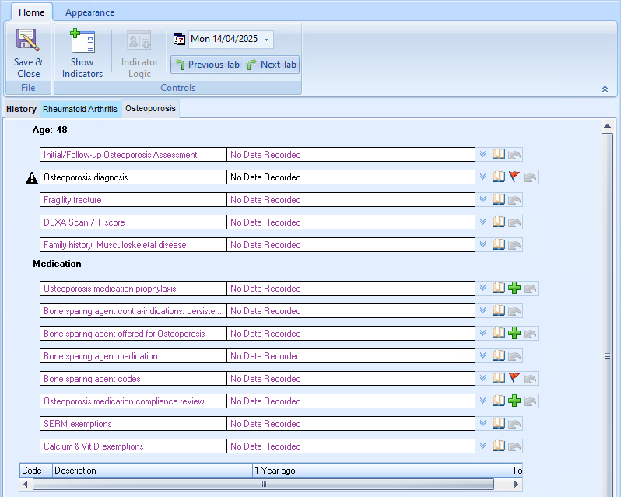621x497 pixels.
Task: Click the Fragility fracture label
Action: pos(72,200)
